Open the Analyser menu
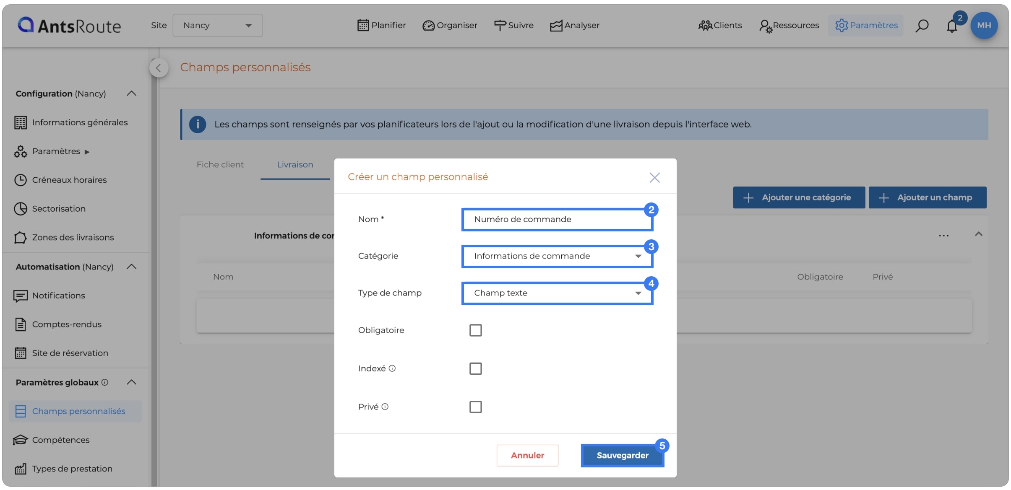Viewport: 1011px width, 490px height. coord(575,26)
